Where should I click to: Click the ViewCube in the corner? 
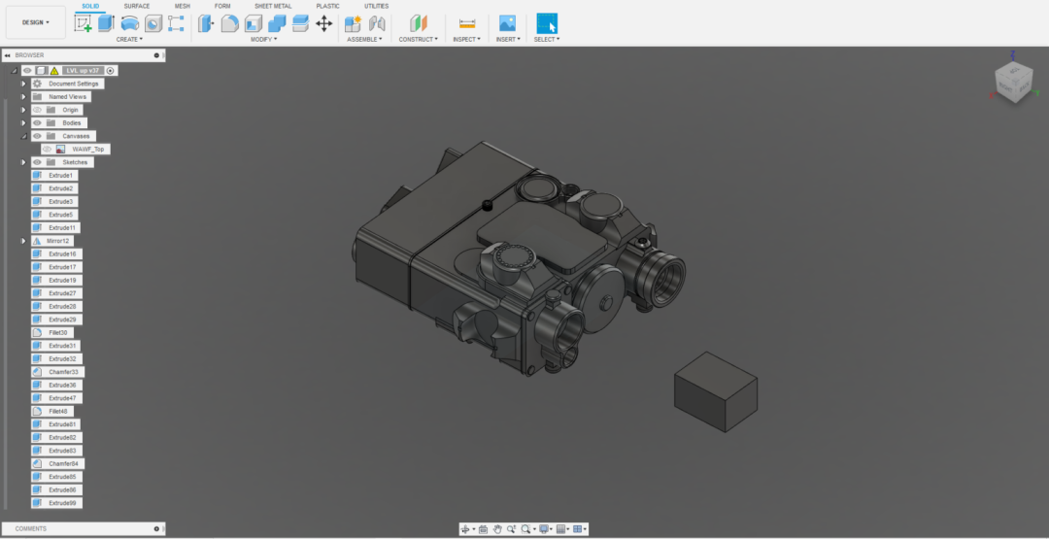[1013, 83]
